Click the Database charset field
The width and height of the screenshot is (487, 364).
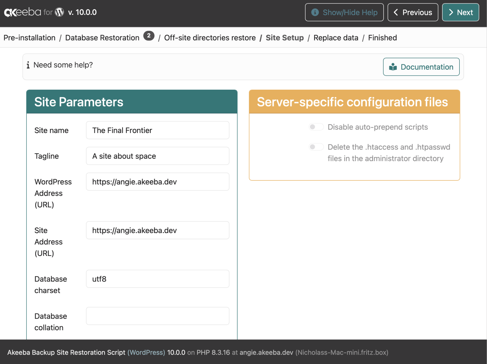point(158,279)
